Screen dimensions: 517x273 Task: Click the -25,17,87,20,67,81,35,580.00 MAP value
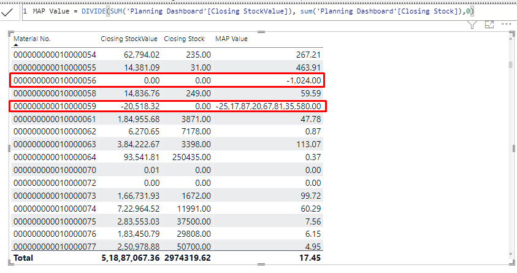pyautogui.click(x=268, y=106)
